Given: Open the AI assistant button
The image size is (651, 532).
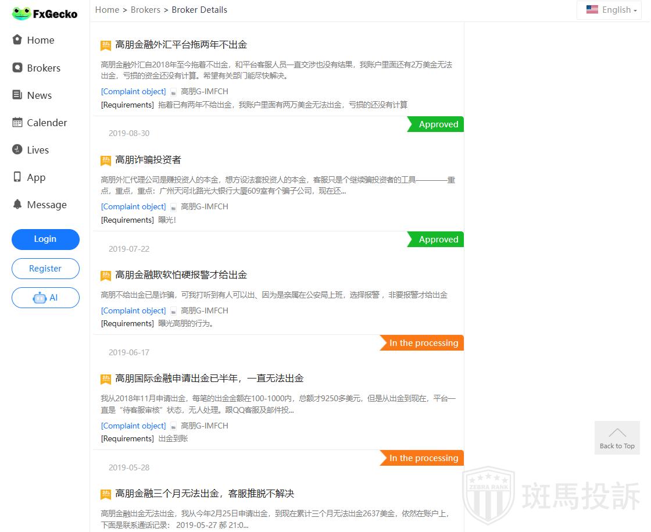Looking at the screenshot, I should (45, 298).
